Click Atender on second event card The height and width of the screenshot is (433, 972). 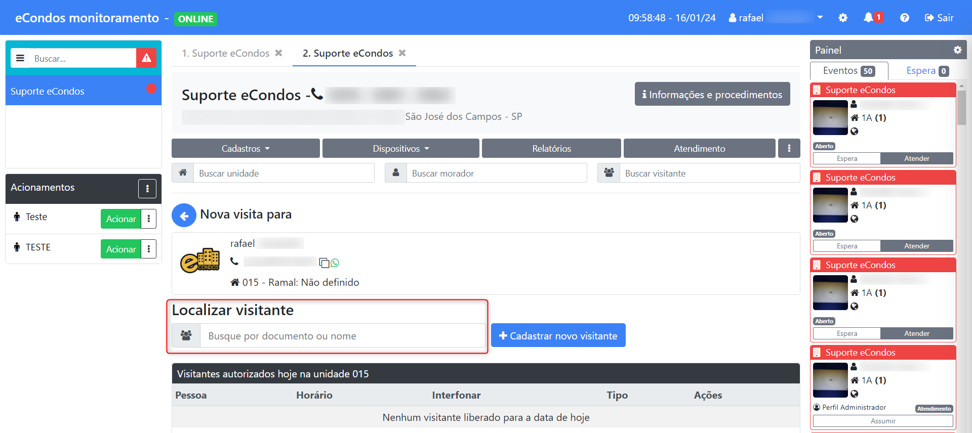(917, 246)
